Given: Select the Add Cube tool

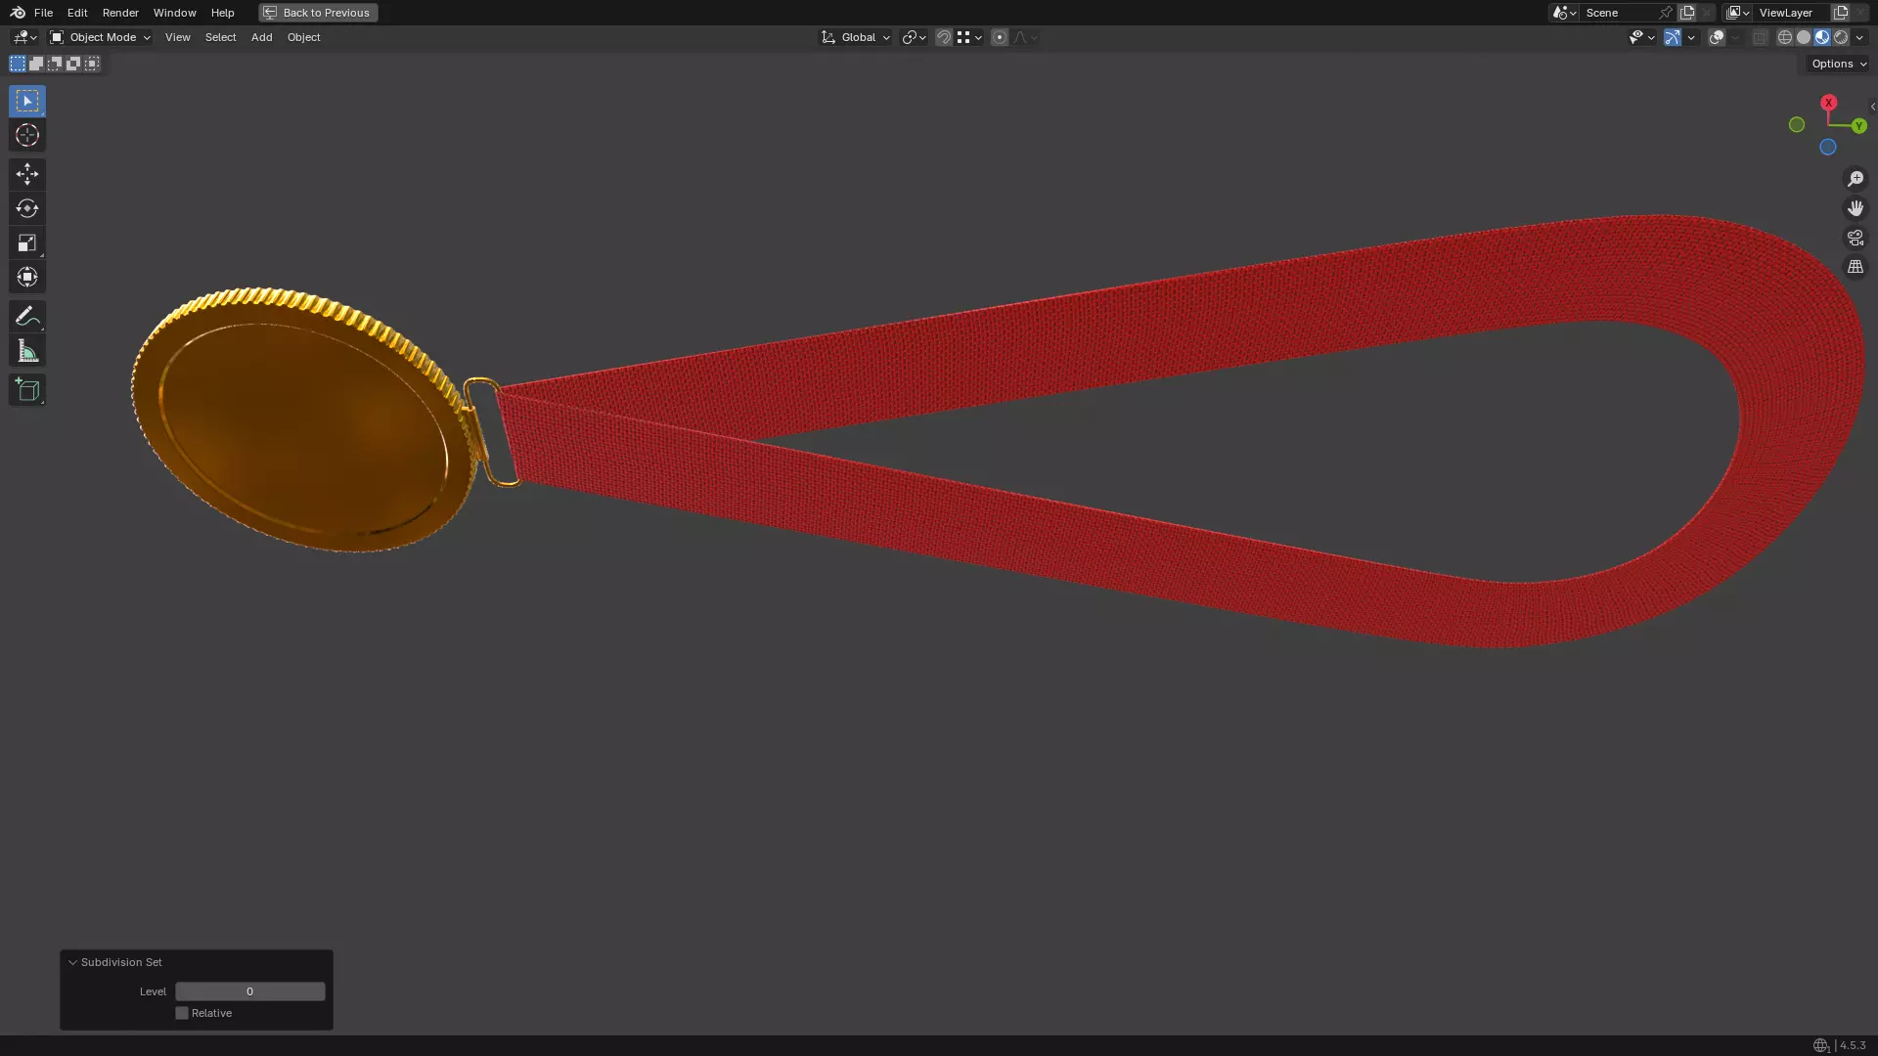Looking at the screenshot, I should (26, 390).
